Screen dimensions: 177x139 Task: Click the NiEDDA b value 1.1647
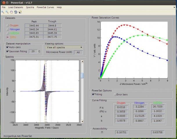(158, 121)
